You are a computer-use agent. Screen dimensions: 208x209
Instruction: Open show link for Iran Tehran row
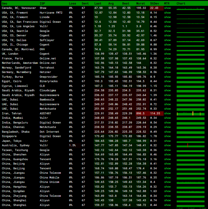[168, 114]
